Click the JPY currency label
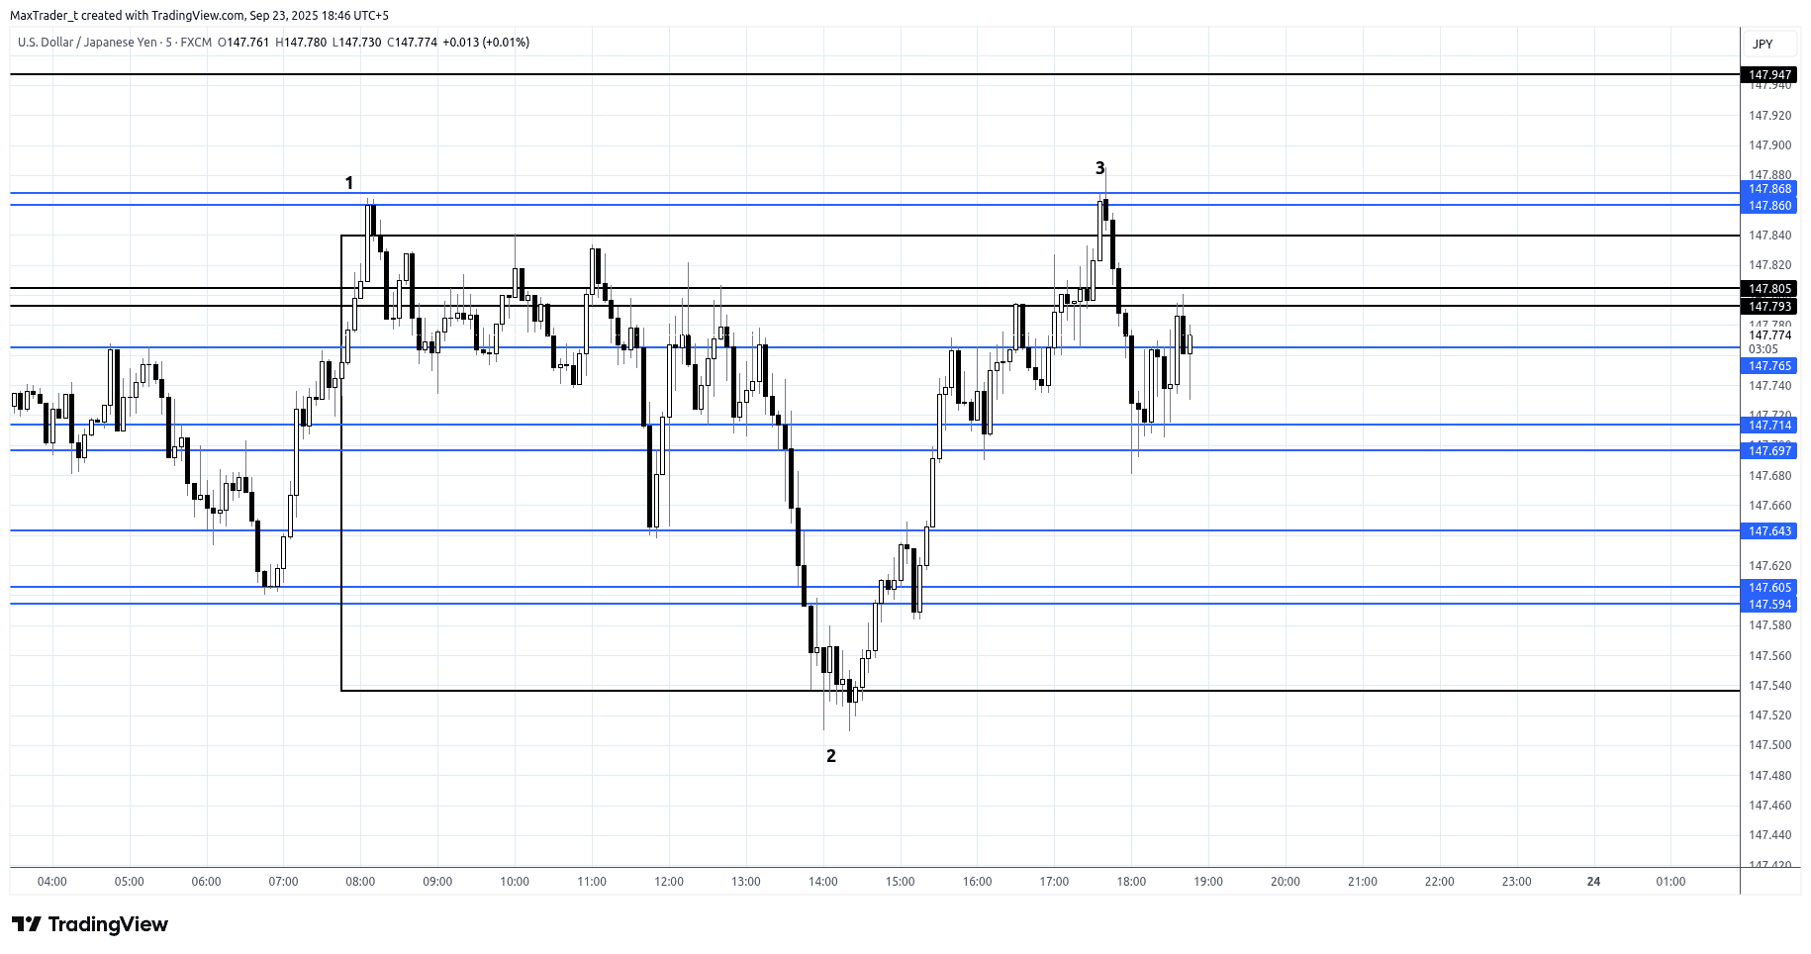The height and width of the screenshot is (954, 1811). click(1763, 44)
